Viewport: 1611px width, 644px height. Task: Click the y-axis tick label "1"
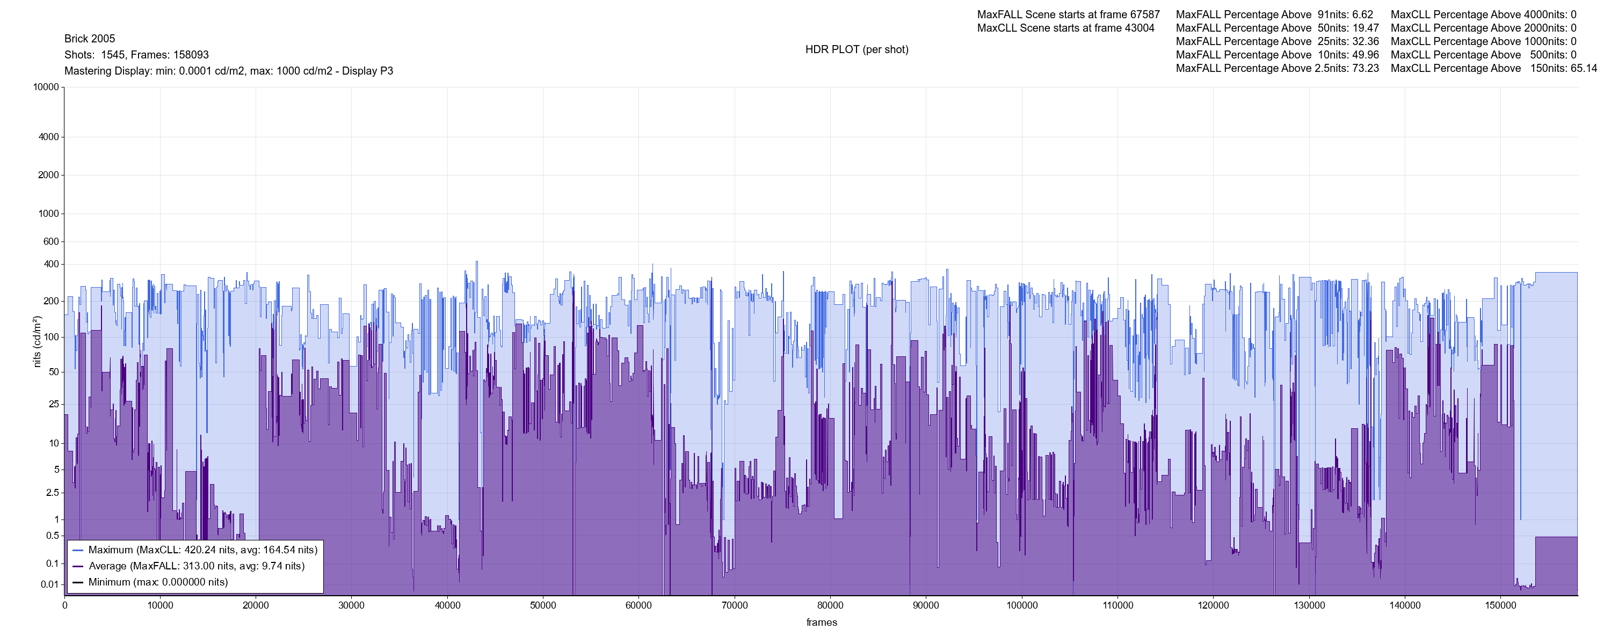pos(57,519)
